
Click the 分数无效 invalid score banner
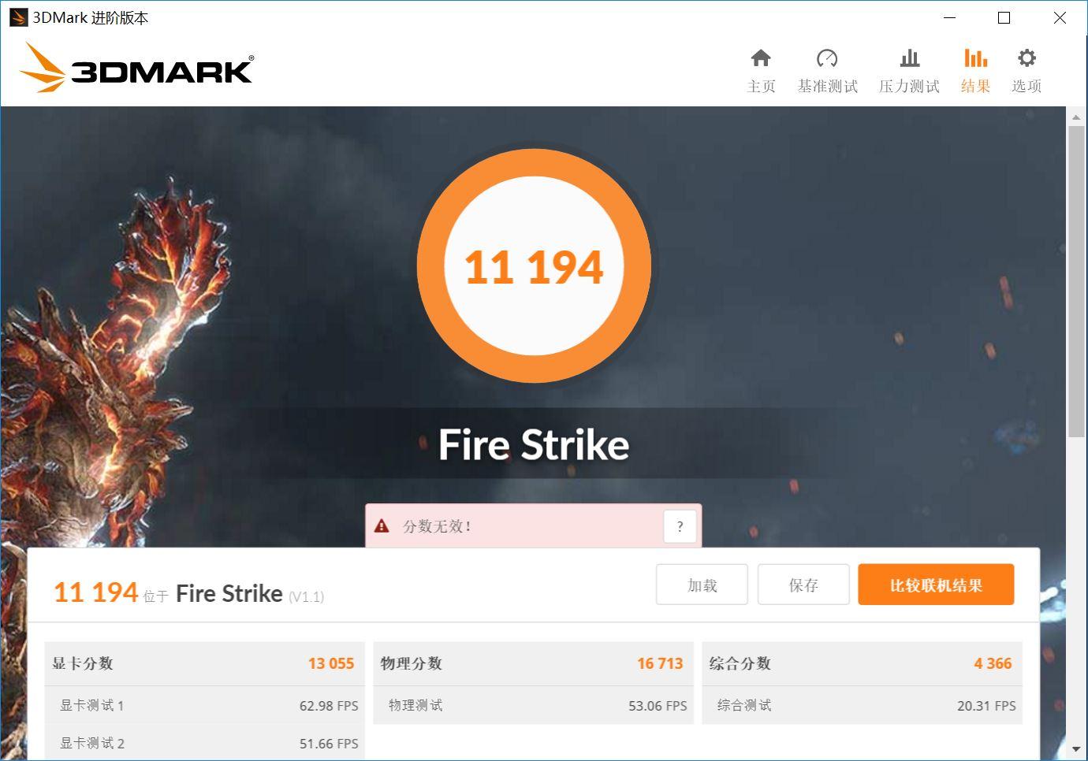coord(533,526)
